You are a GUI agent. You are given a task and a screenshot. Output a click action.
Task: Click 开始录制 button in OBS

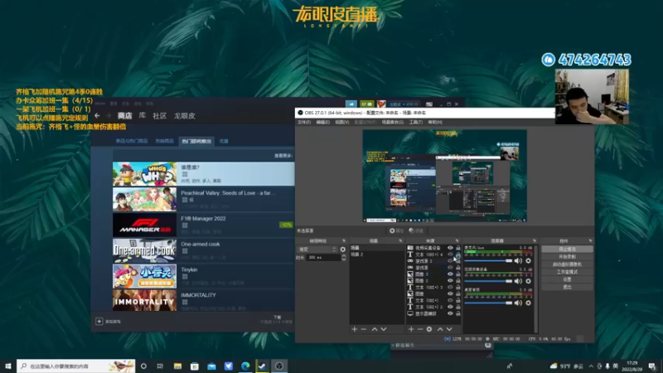(x=567, y=257)
